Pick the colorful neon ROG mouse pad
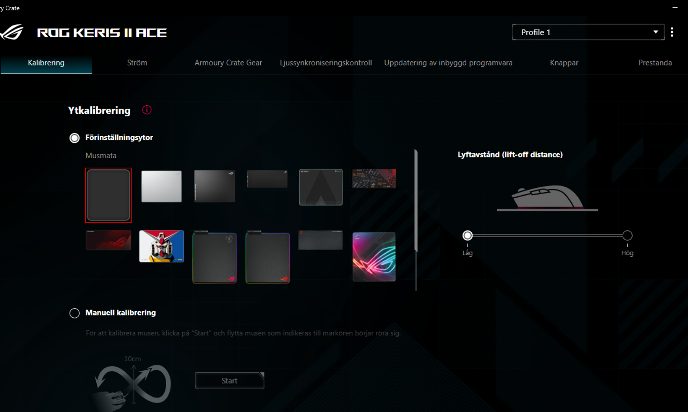688x412 pixels. click(374, 257)
